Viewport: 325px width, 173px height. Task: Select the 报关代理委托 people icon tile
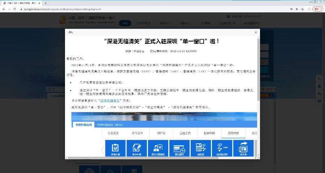pos(158,148)
